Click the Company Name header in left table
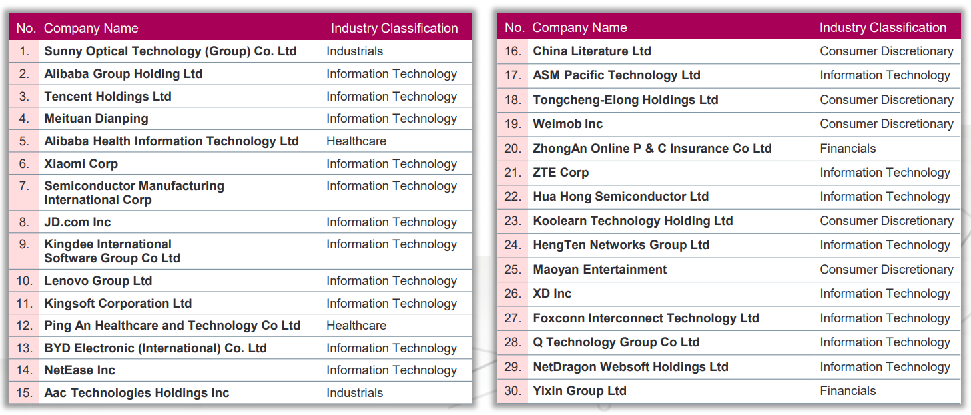This screenshot has height=415, width=971. point(91,29)
